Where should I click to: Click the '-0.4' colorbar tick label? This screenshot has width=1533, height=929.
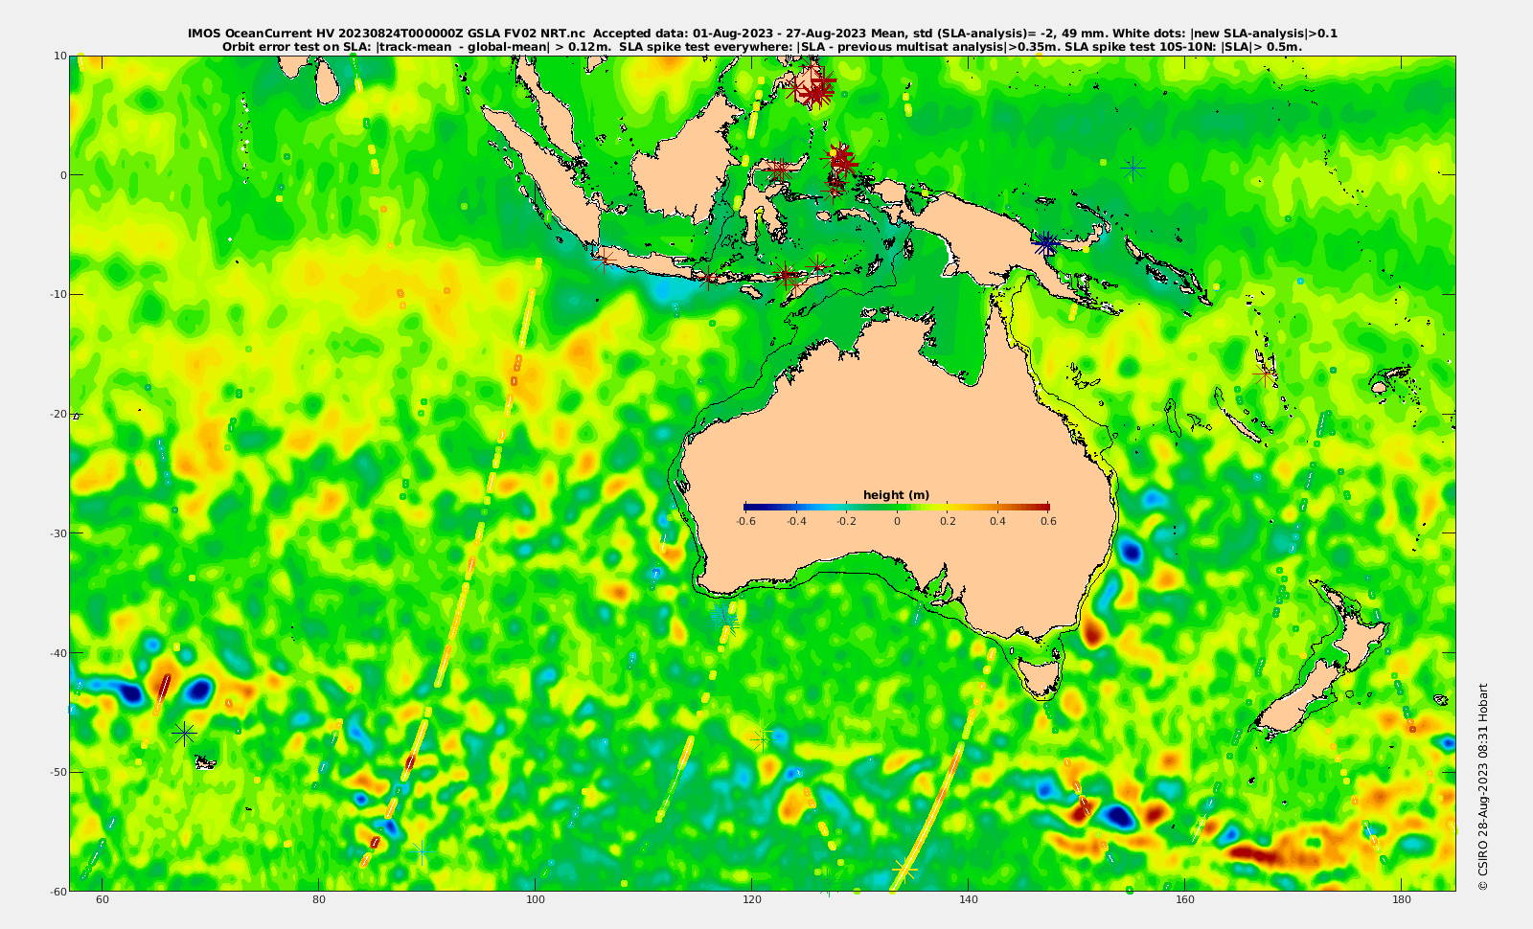796,521
